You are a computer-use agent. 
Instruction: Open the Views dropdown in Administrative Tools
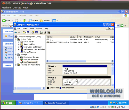[57, 21]
